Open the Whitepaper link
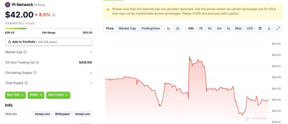The height and width of the screenshot is (124, 288). click(x=62, y=114)
